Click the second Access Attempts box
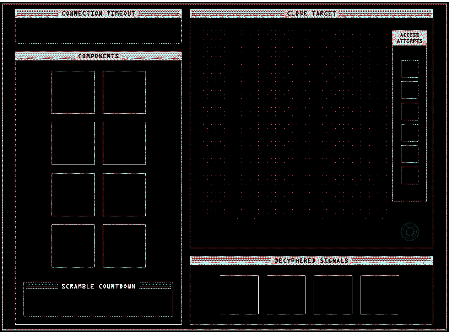This screenshot has height=334, width=449. coord(410,90)
